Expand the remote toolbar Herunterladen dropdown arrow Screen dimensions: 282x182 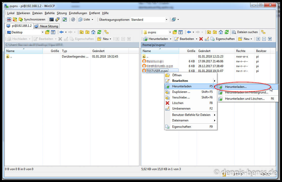pyautogui.click(x=170, y=39)
